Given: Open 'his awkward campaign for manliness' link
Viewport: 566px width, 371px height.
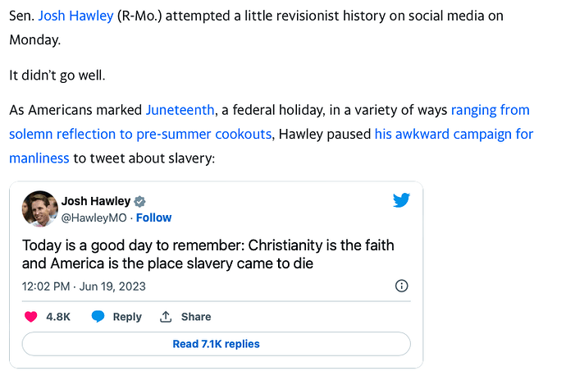Looking at the screenshot, I should coord(454,133).
